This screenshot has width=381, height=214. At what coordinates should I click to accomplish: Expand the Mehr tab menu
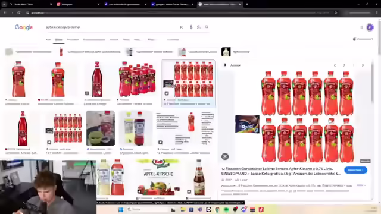151,39
